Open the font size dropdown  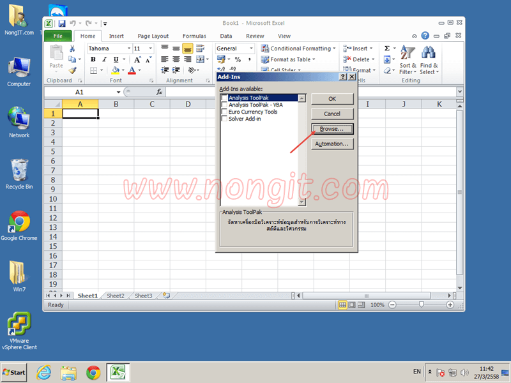150,49
